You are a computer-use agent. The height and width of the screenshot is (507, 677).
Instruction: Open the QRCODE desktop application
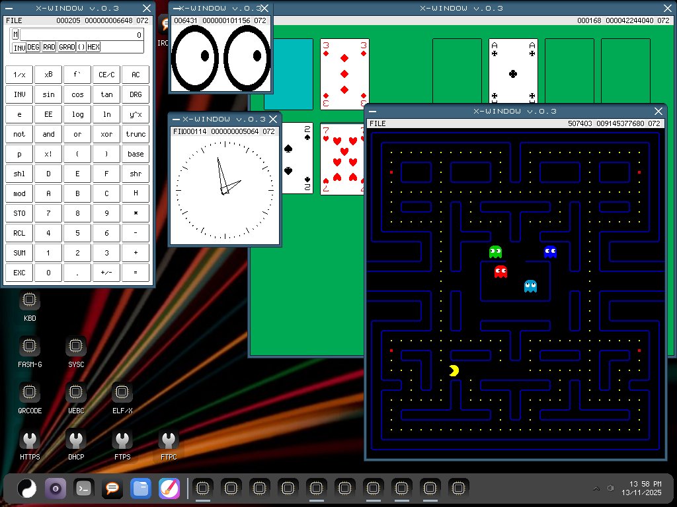[x=29, y=393]
